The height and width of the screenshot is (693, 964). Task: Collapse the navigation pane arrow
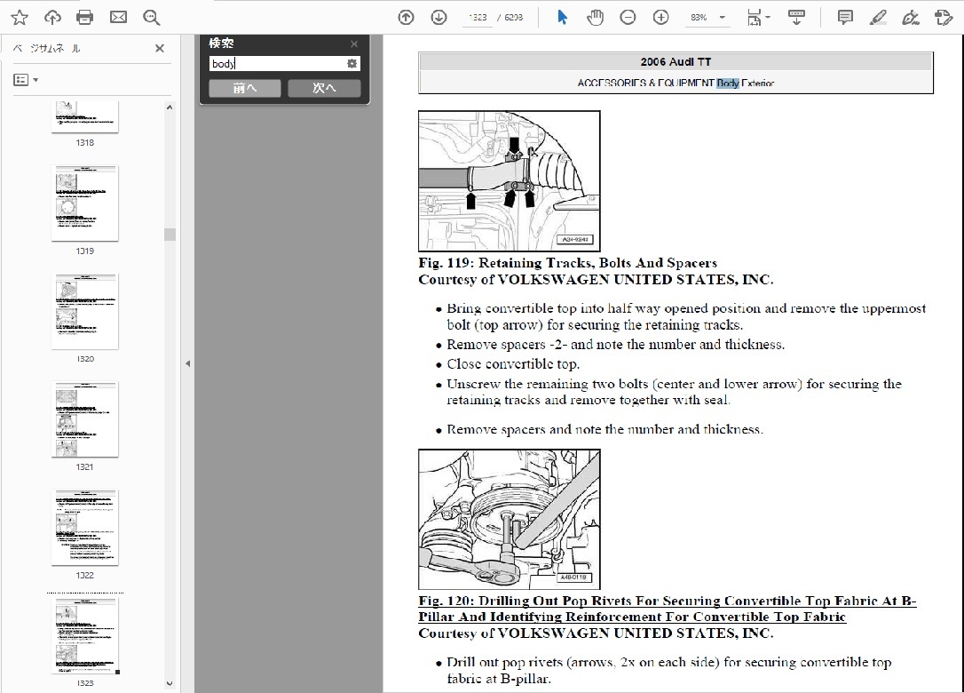click(x=187, y=363)
